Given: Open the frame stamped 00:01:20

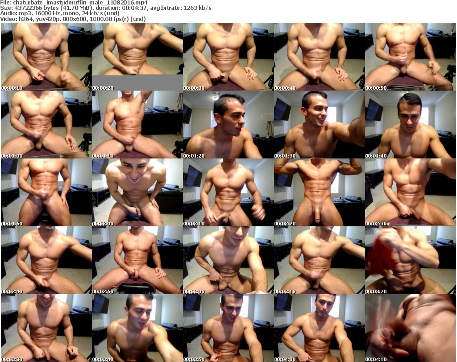Looking at the screenshot, I should (x=228, y=125).
